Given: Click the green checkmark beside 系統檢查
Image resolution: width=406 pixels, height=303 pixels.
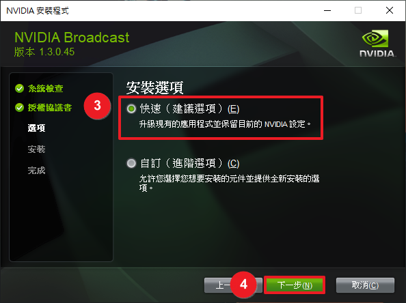Looking at the screenshot, I should 19,89.
